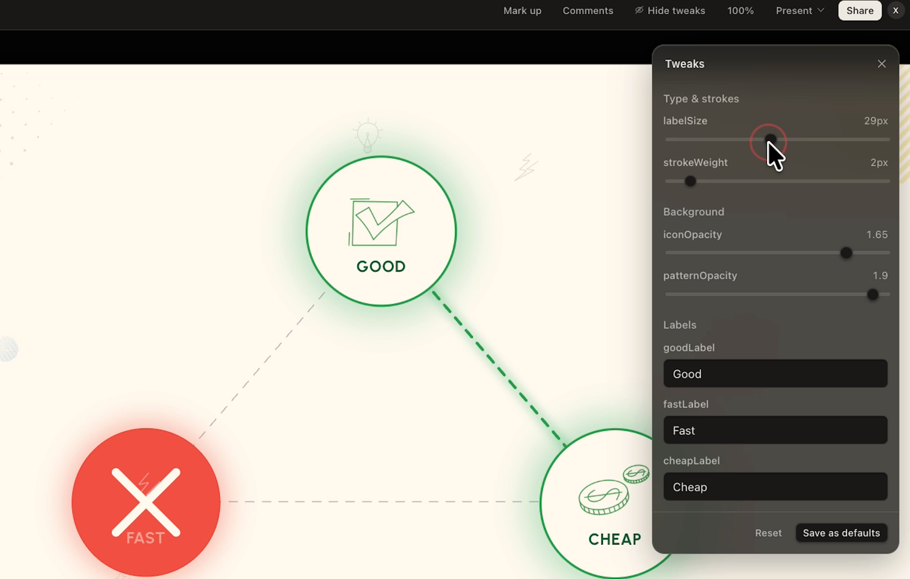
Task: Toggle Hide tweaks in the top bar
Action: [670, 11]
